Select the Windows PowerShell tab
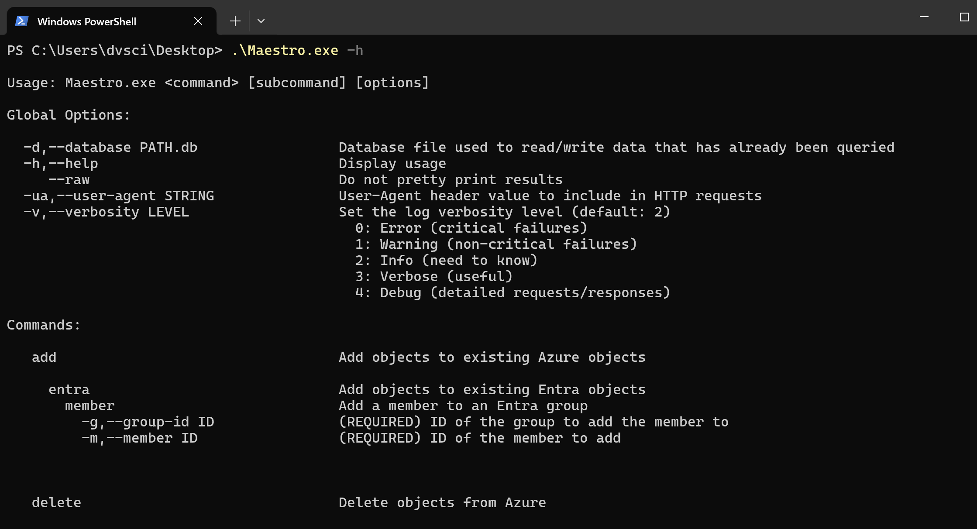 112,21
